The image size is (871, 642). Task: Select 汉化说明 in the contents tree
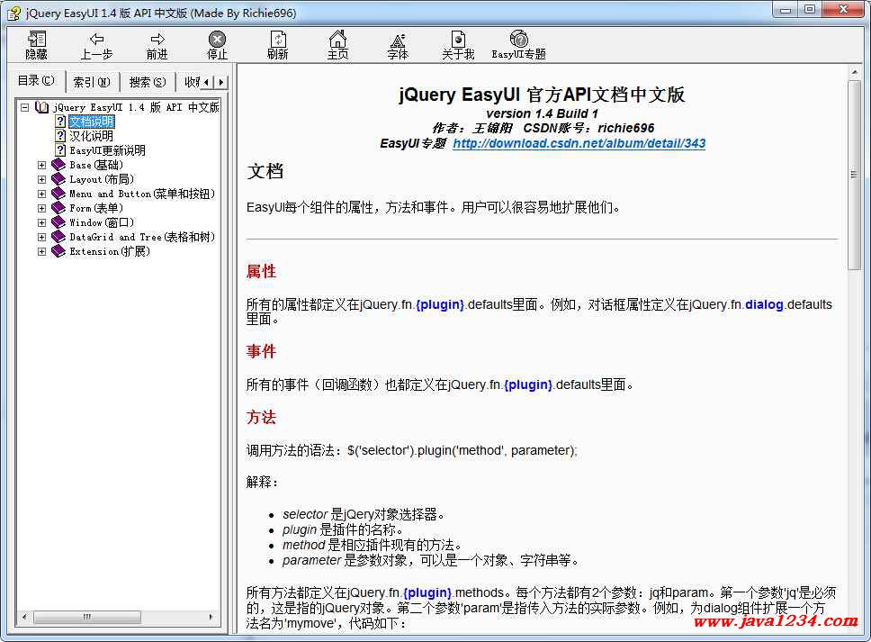pyautogui.click(x=91, y=136)
